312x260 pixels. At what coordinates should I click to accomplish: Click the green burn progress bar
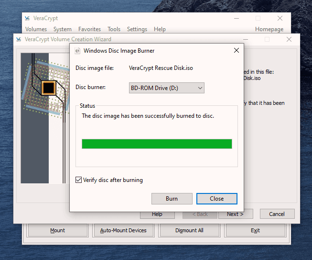pos(157,144)
